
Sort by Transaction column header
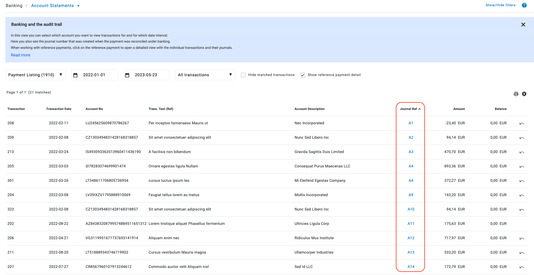coord(16,109)
